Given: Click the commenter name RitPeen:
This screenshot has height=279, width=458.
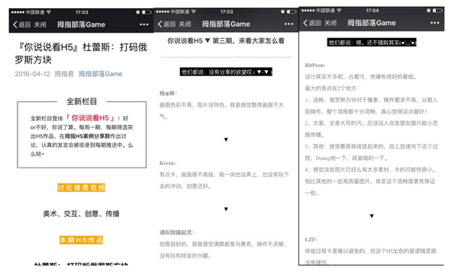Looking at the screenshot, I should [x=314, y=65].
